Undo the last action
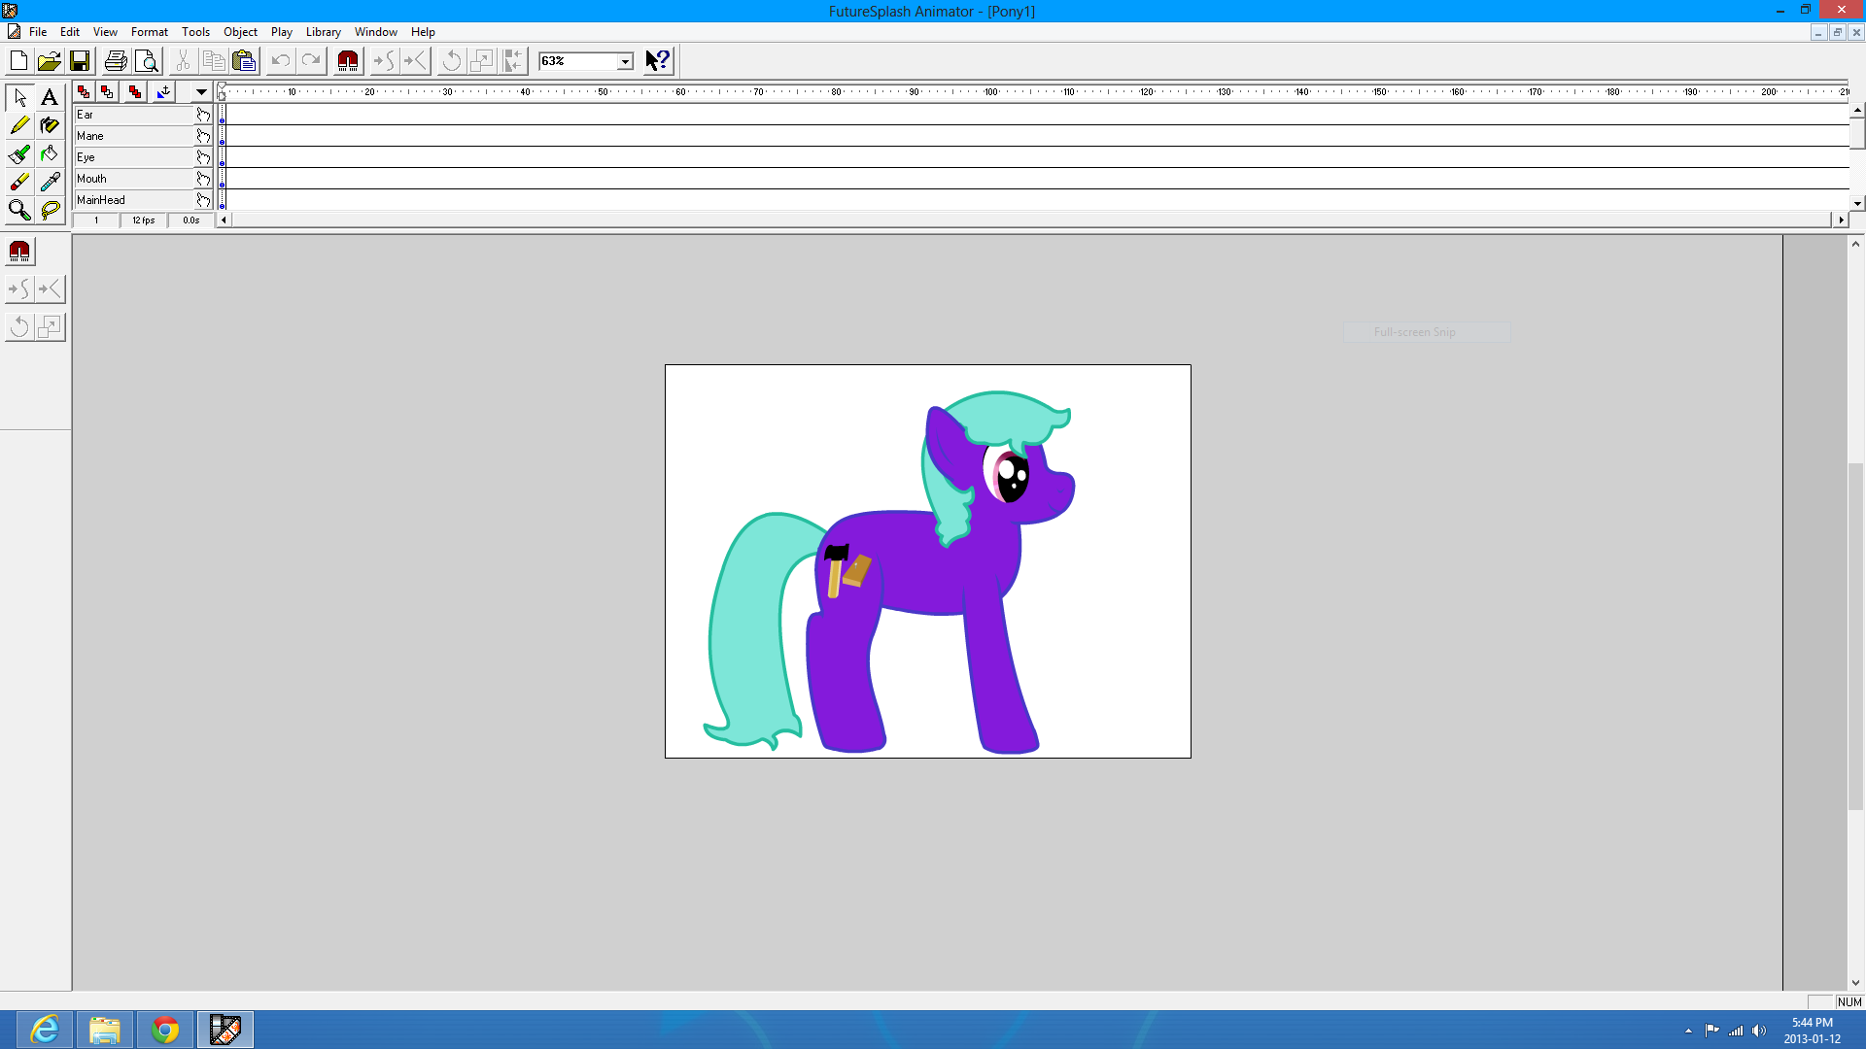Screen dimensions: 1866x1049 pos(281,61)
